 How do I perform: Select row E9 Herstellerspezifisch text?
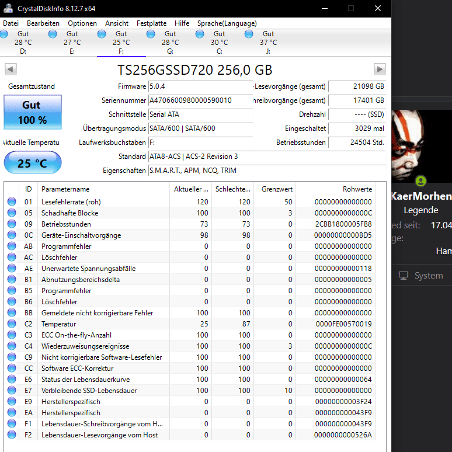(x=71, y=402)
